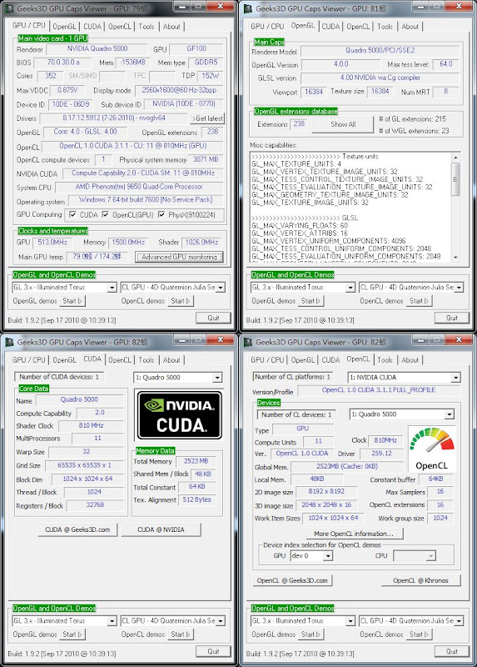Click app icon in top-left window title bar
The height and width of the screenshot is (667, 477).
click(10, 8)
